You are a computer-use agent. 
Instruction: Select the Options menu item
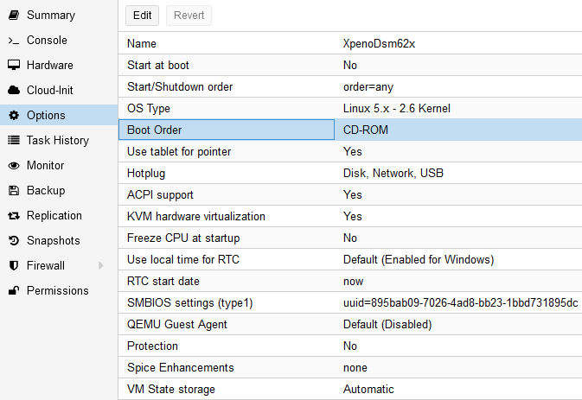(x=45, y=116)
